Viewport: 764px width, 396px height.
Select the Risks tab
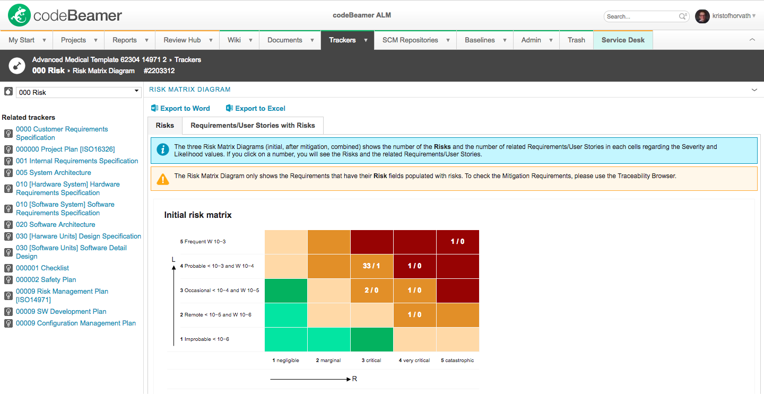(x=165, y=126)
